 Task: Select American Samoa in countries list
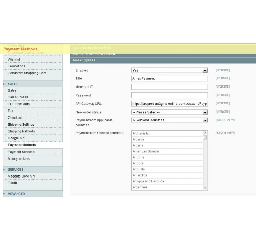tap(167, 151)
